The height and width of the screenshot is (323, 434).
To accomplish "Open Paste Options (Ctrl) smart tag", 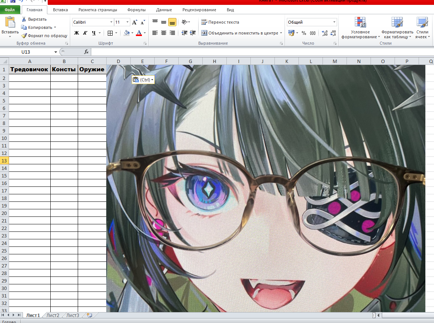I will coord(143,80).
